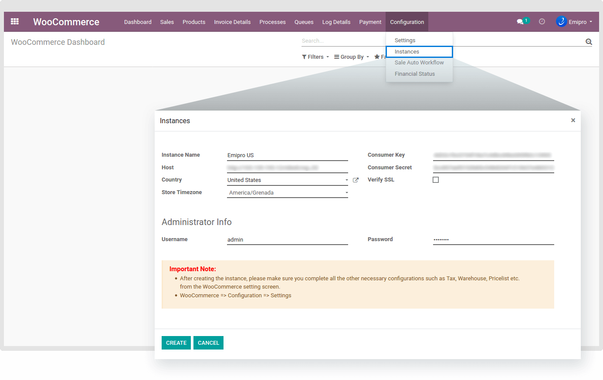Click the CANCEL button
The width and height of the screenshot is (603, 380).
(208, 343)
